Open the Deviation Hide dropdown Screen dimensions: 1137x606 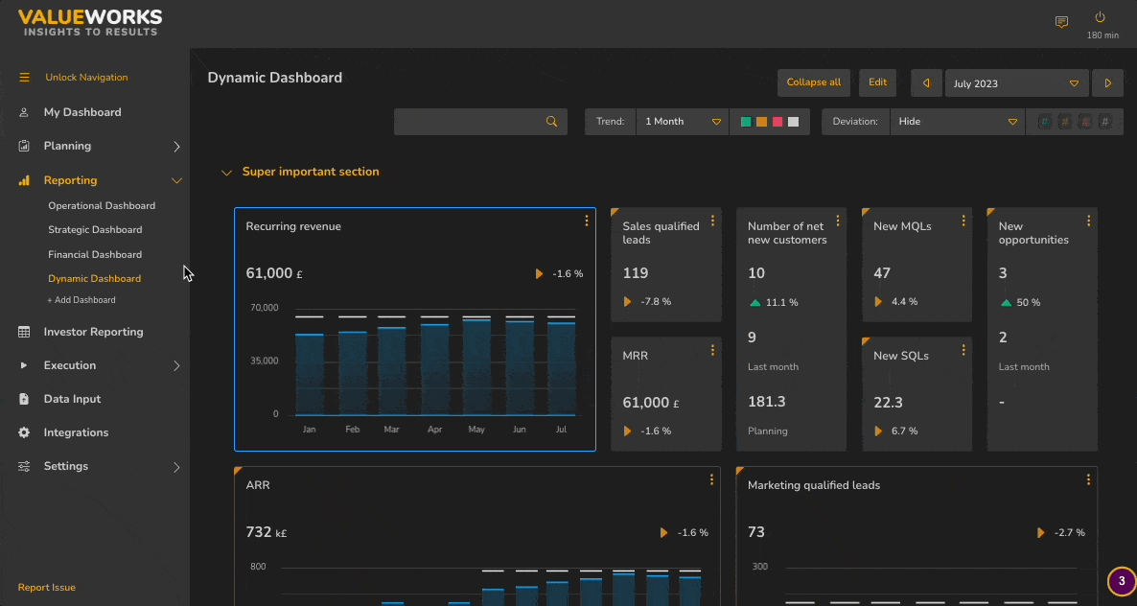957,122
